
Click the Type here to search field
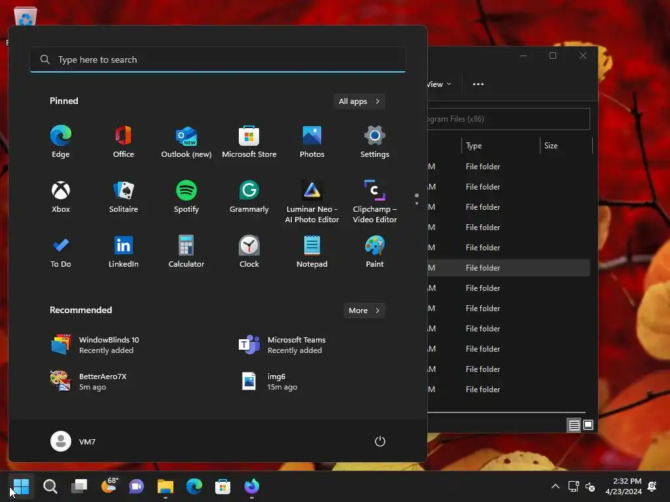point(218,59)
